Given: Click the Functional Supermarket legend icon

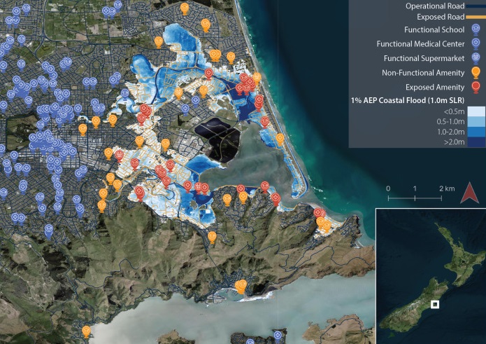Looking at the screenshot, I should pos(476,58).
